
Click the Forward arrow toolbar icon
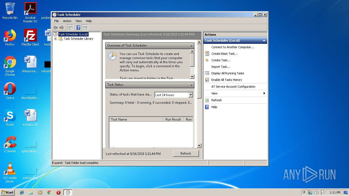[x=62, y=27]
